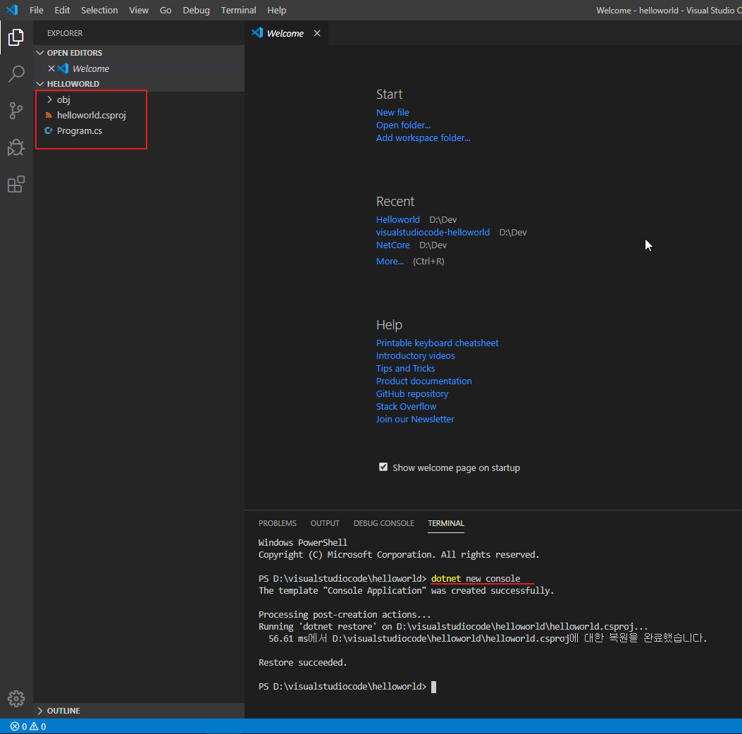Open the Selection menu

(x=99, y=10)
